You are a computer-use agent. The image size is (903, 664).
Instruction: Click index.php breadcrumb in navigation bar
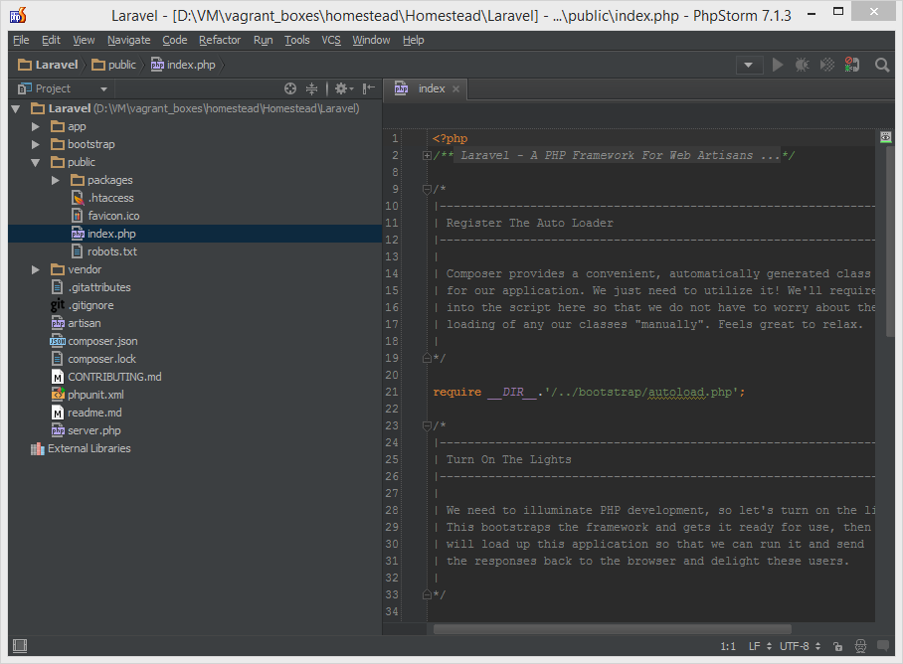coord(183,65)
